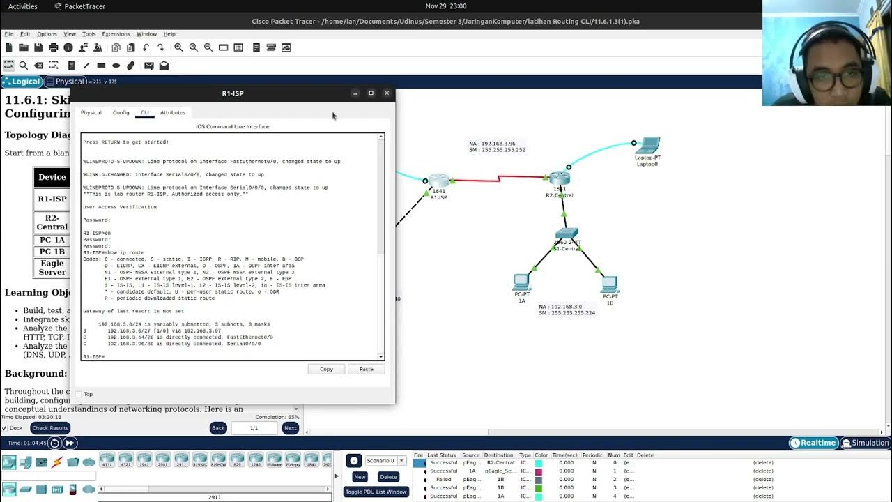Select the Add Simple PDU envelope icon
Screen dimensions: 892x502
(x=149, y=66)
